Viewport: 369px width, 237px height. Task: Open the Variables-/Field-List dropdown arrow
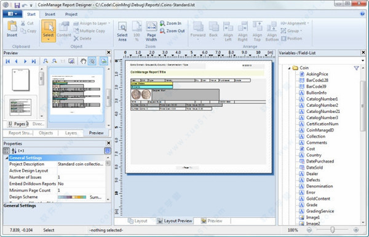tap(363, 61)
